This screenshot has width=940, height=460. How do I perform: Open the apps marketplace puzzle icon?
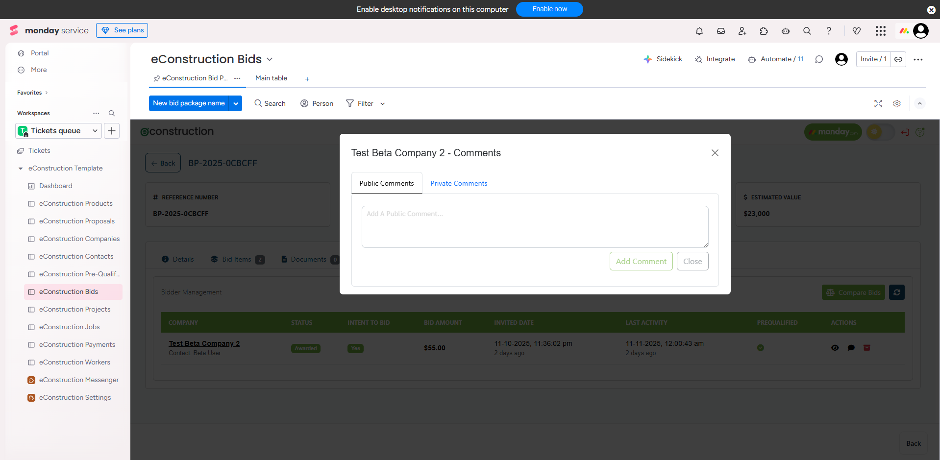[764, 31]
